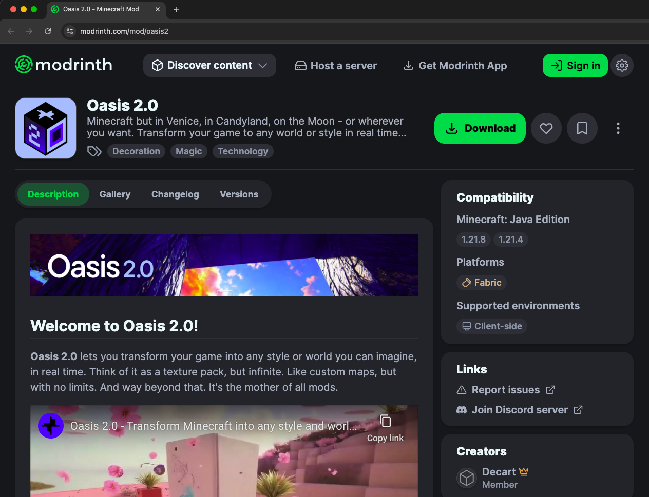Image resolution: width=649 pixels, height=497 pixels.
Task: Click the Client-side environment badge
Action: point(492,326)
